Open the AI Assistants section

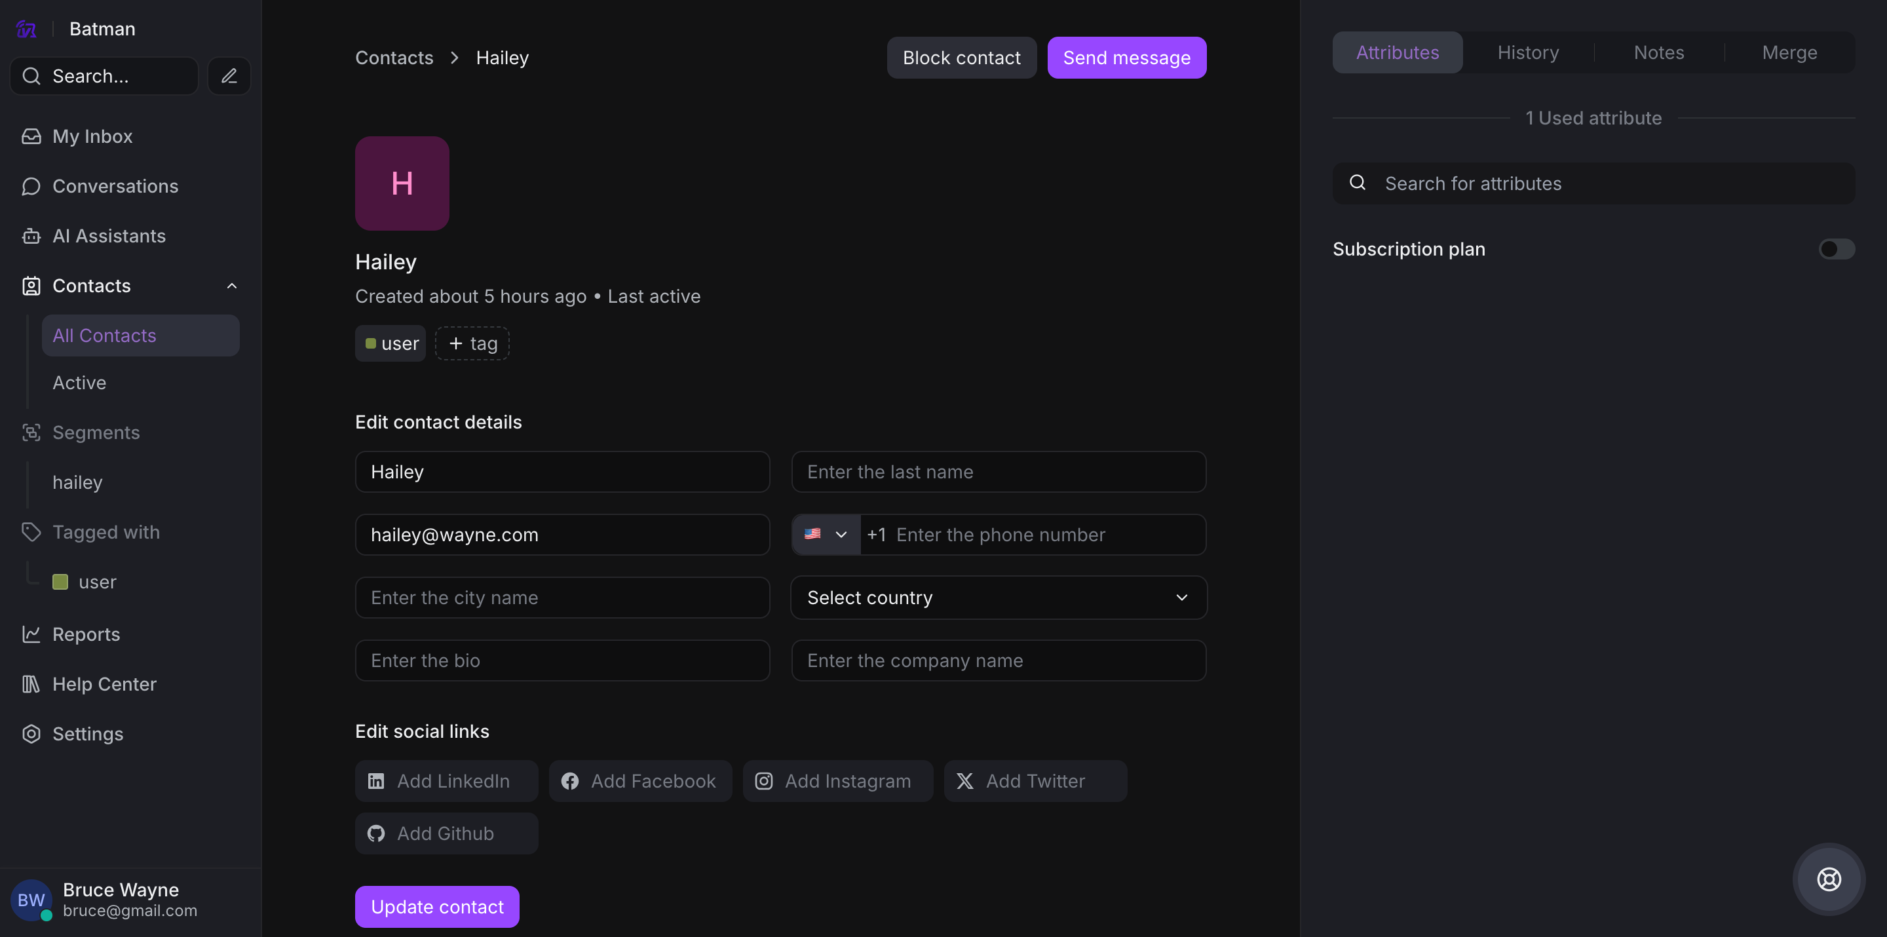pos(108,236)
